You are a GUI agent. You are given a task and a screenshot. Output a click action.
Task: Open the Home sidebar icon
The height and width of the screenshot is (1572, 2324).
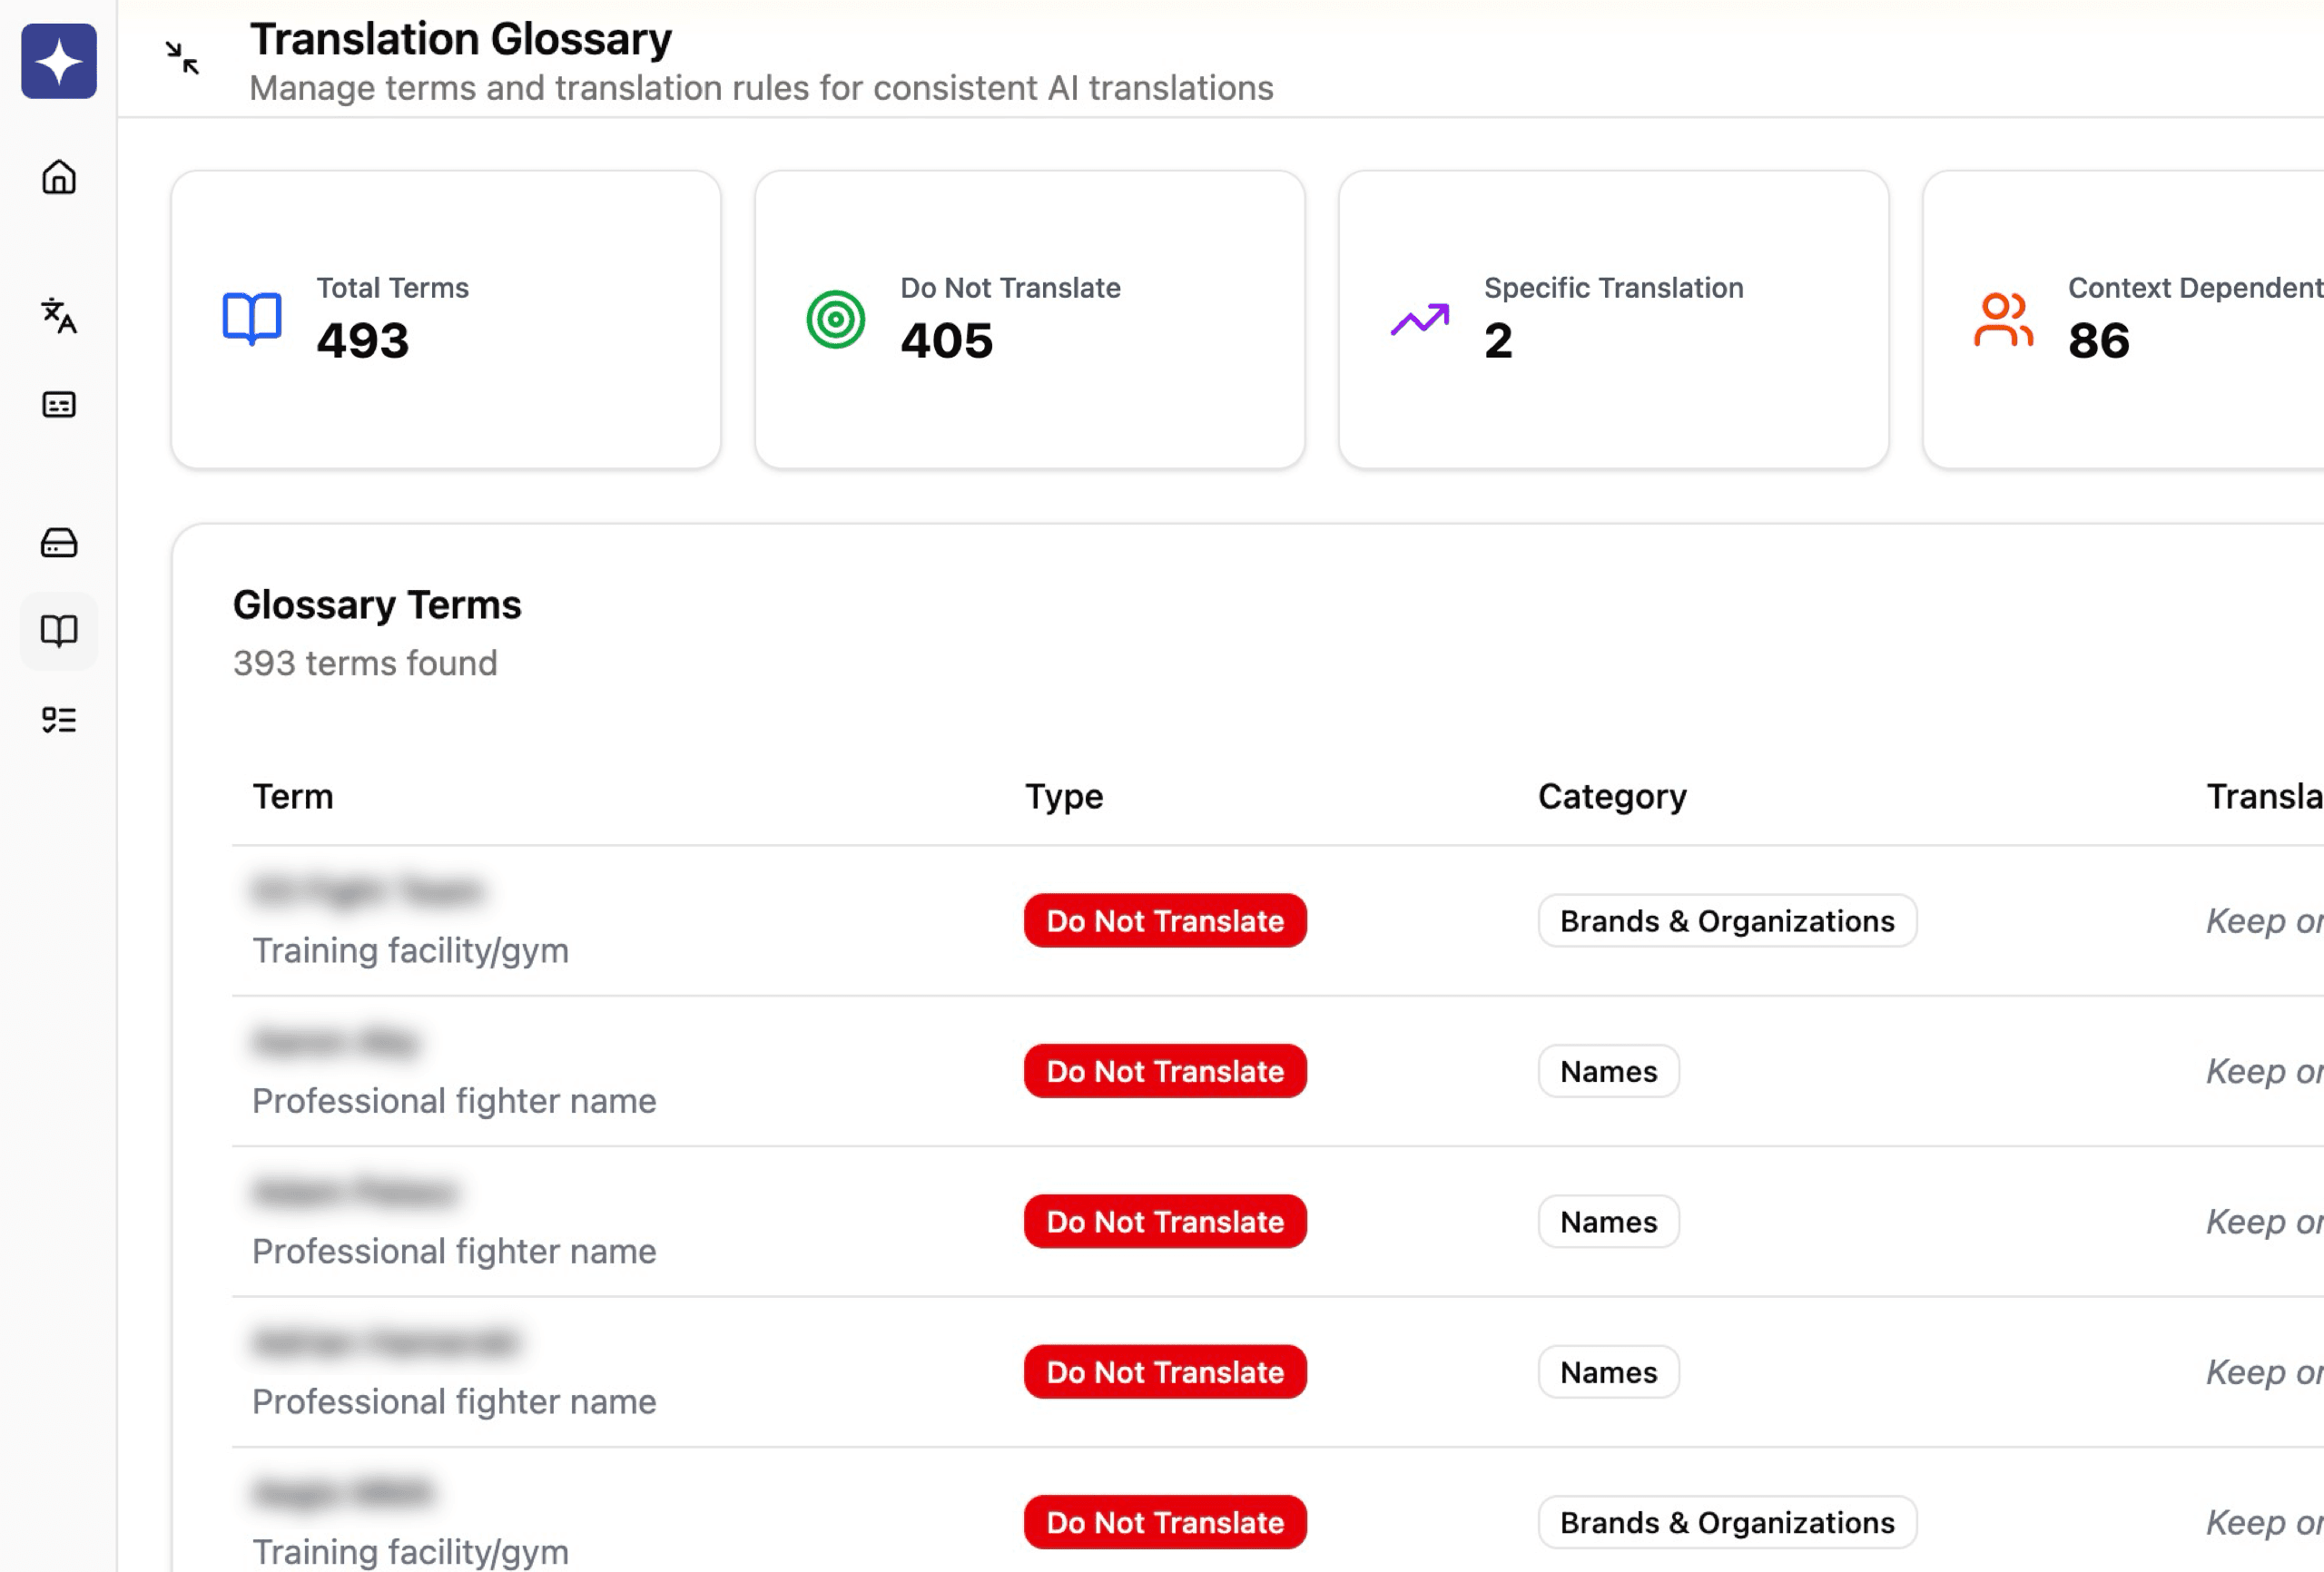coord(59,177)
